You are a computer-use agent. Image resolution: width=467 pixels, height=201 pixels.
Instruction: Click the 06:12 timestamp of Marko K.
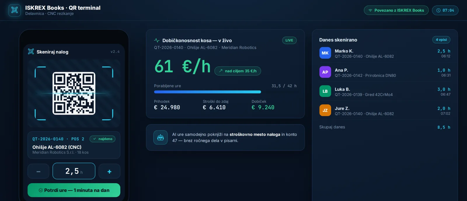click(446, 56)
